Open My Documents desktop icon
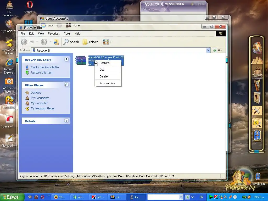 point(9,9)
